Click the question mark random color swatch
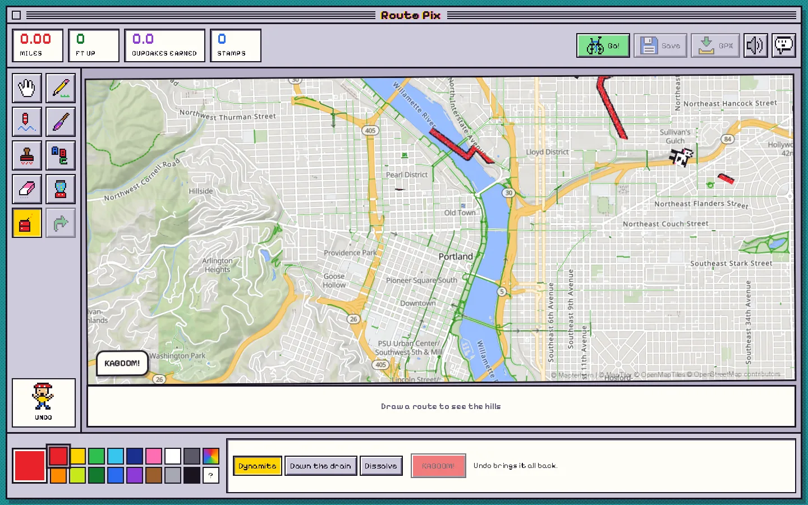Image resolution: width=808 pixels, height=505 pixels. coord(211,475)
